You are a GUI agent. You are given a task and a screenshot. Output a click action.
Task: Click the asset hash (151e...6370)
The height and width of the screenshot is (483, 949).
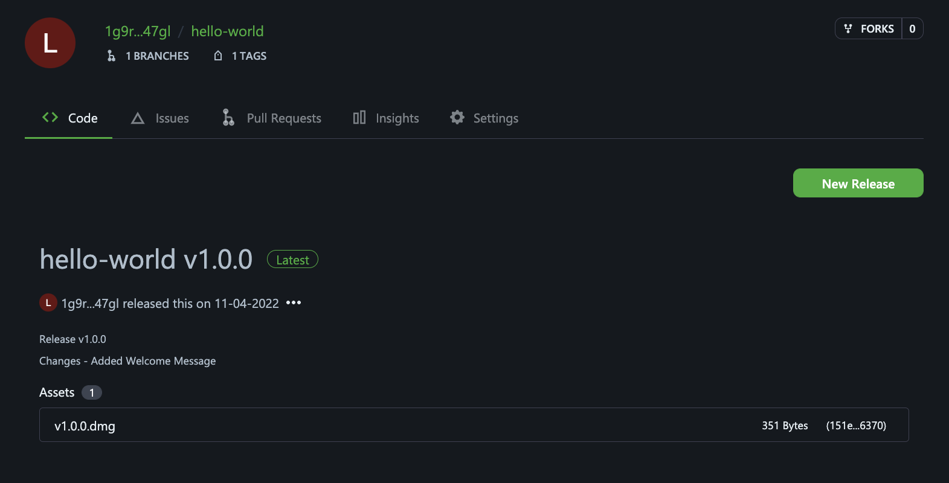point(856,426)
